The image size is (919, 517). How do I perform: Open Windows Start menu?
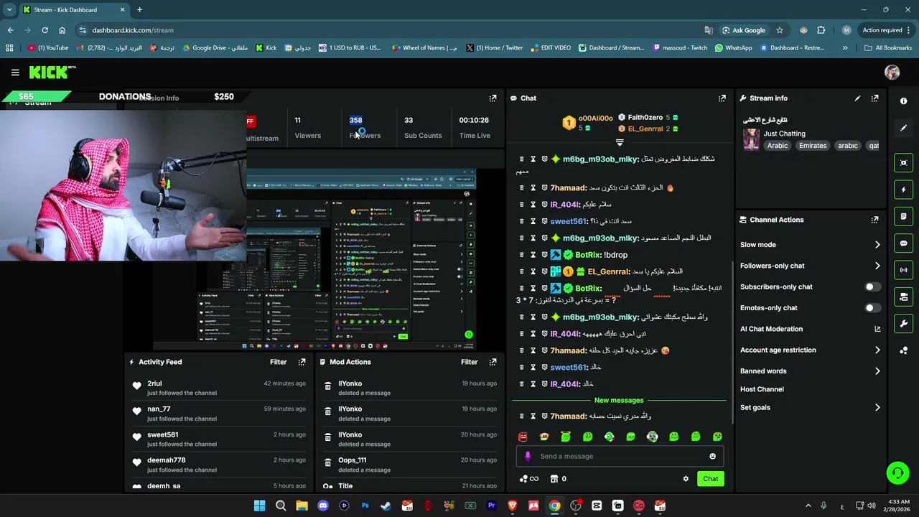click(259, 506)
